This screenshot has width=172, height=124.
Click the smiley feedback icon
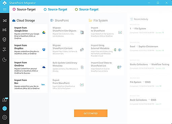pyautogui.click(x=5, y=108)
